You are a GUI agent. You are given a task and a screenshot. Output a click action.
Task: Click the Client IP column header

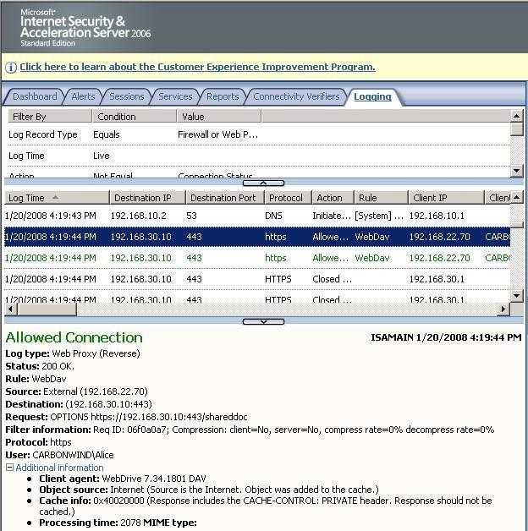click(x=446, y=198)
